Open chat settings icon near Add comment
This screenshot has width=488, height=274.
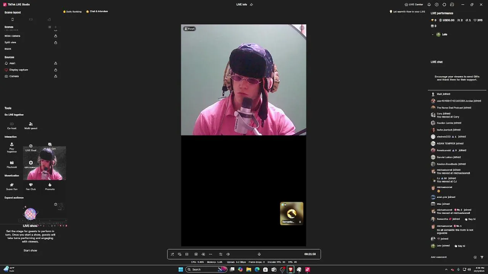click(475, 257)
